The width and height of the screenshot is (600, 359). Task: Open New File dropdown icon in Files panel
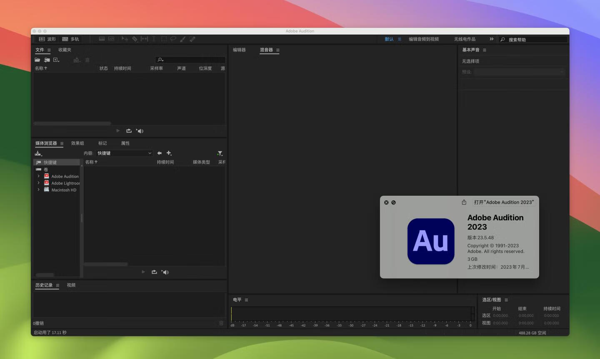pos(56,60)
